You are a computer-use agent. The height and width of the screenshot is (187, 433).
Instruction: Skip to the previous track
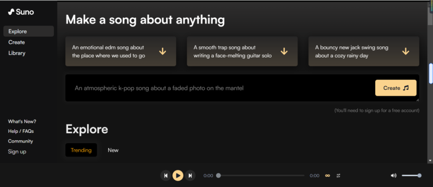tap(166, 175)
